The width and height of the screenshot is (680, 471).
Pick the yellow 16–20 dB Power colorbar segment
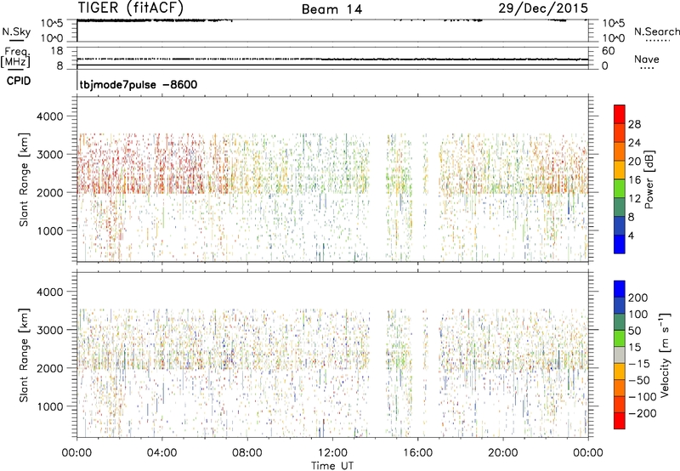point(620,169)
